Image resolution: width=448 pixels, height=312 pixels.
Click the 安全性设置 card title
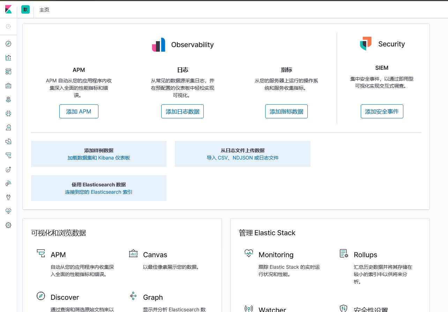click(x=371, y=309)
